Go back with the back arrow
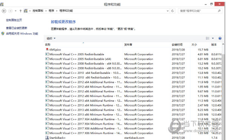This screenshot has height=140, width=226. click(4, 11)
